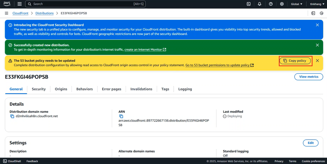
Task: Open the CloudFront breadcrumb link
Action: coord(20,13)
